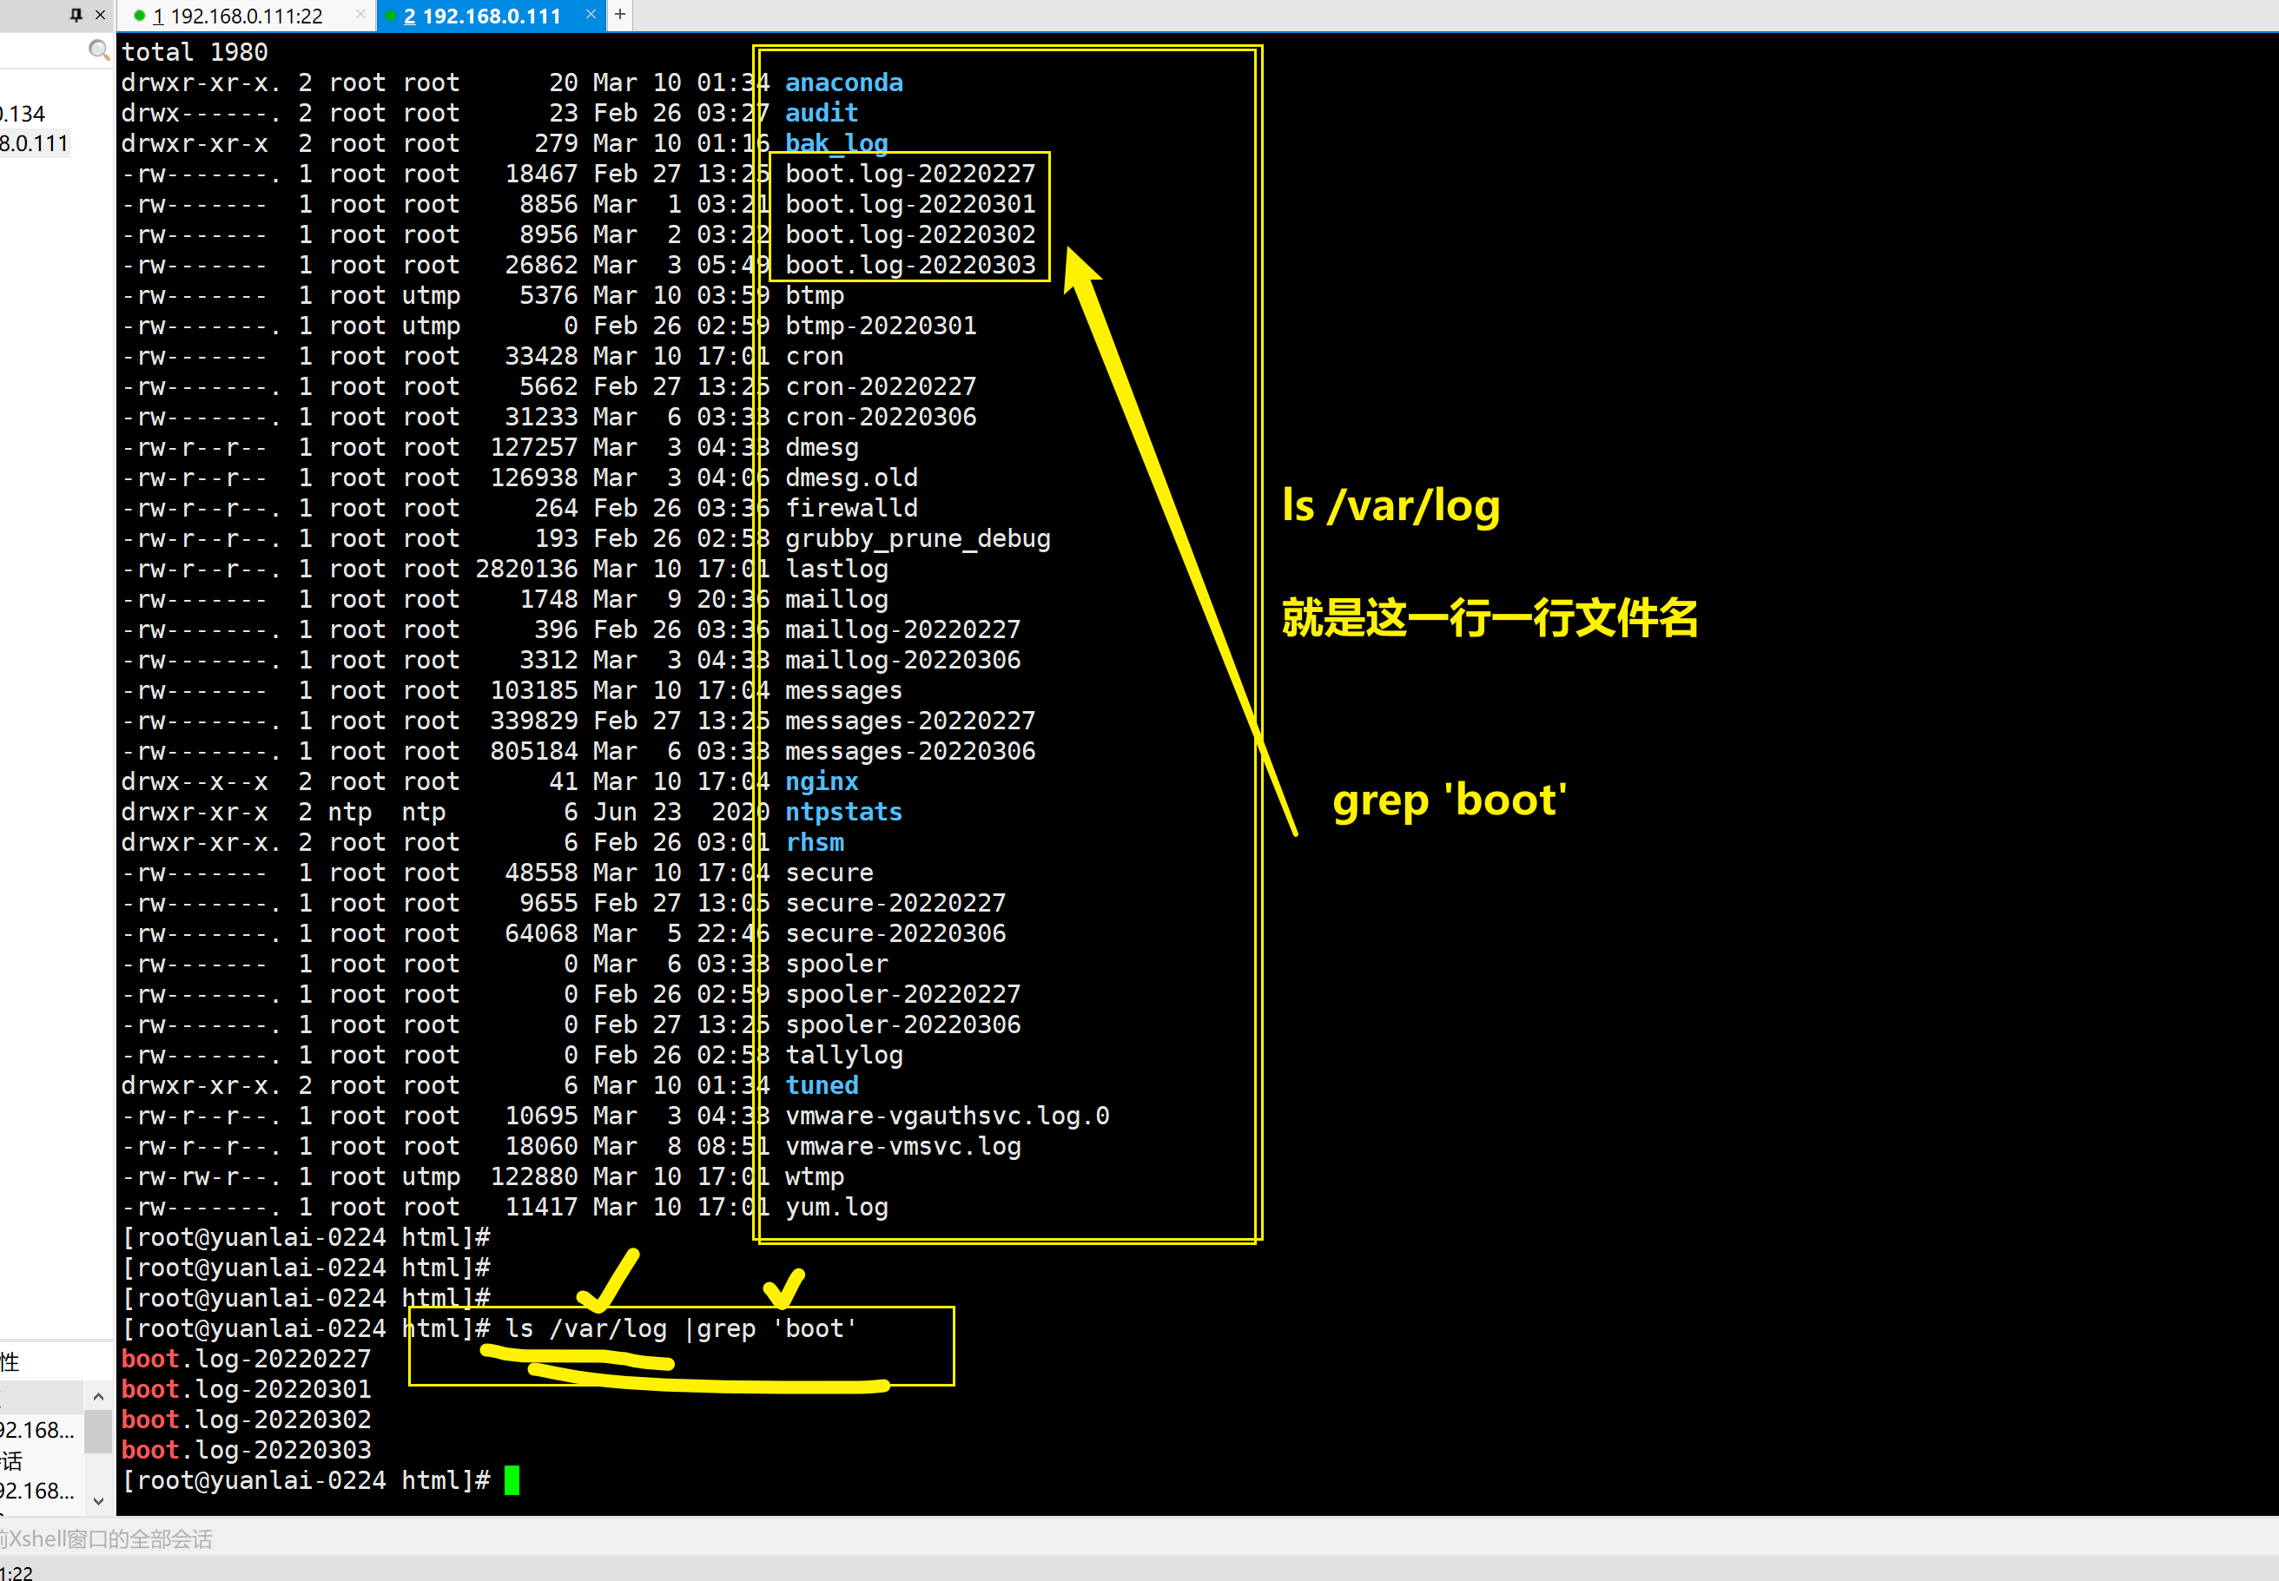
Task: Click the 'cron-20220227' file name
Action: [x=881, y=386]
